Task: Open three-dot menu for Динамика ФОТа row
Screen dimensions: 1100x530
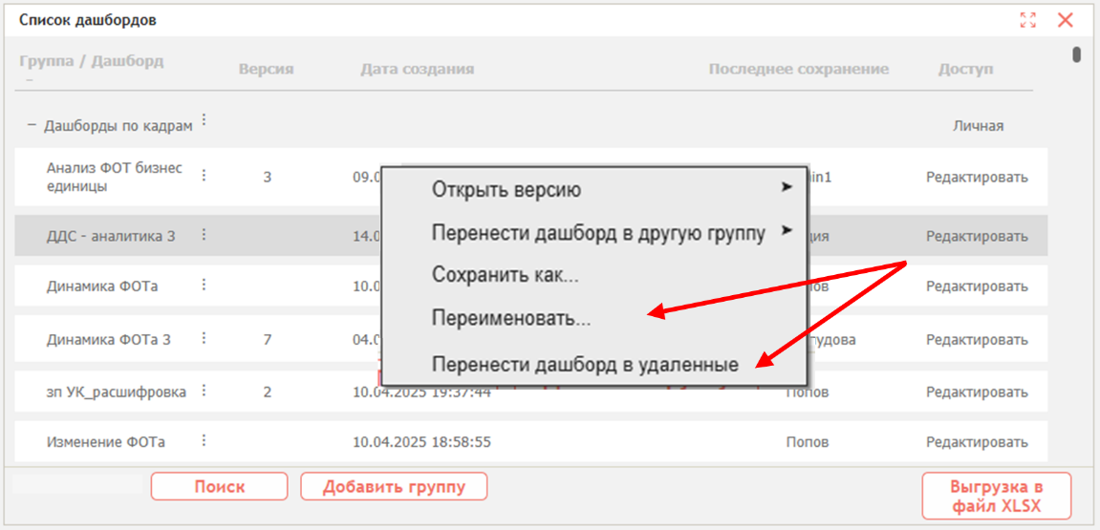Action: point(205,284)
